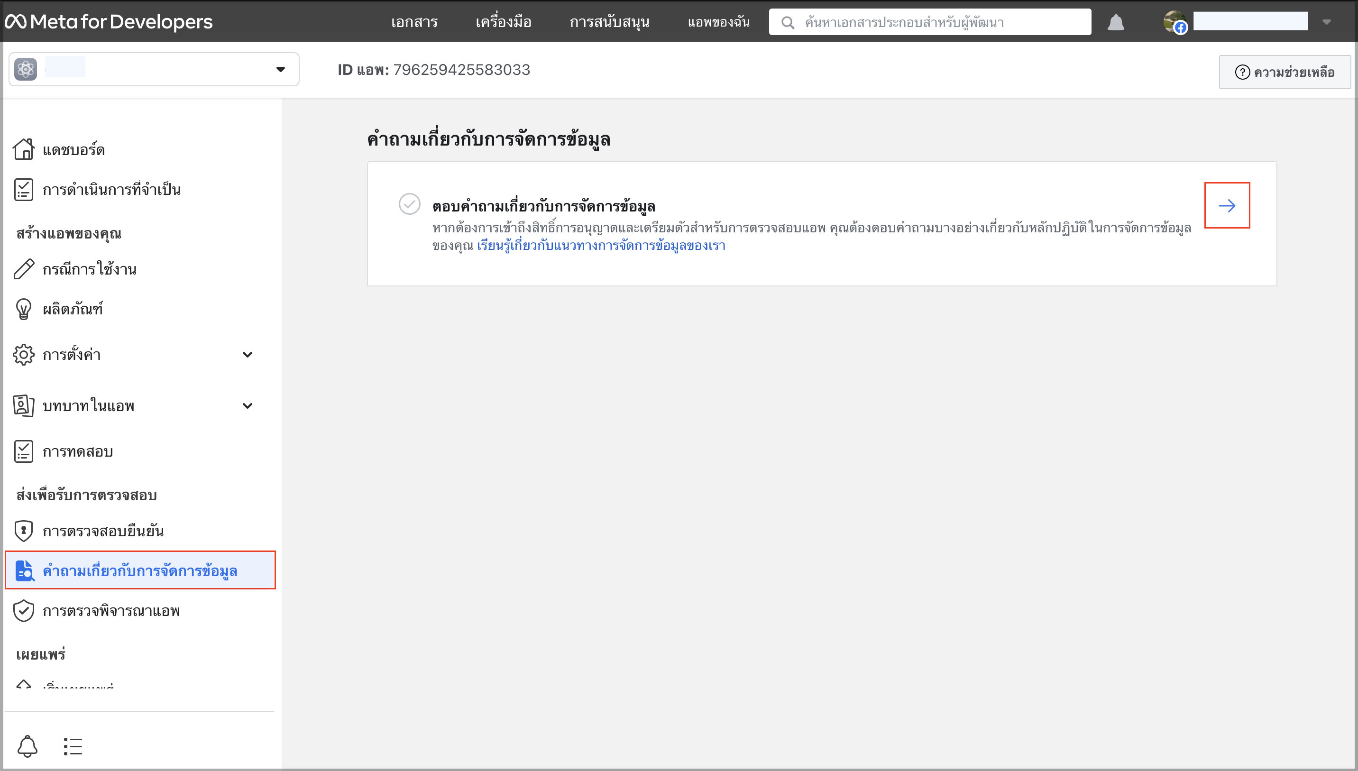Expand the บทบาทในแอพ chevron

click(247, 405)
